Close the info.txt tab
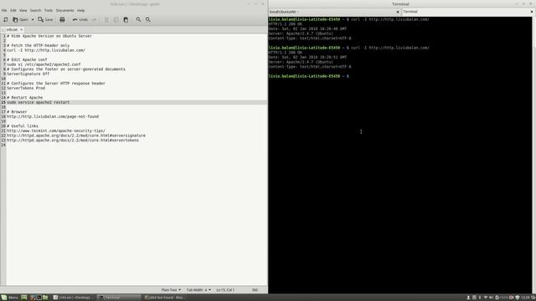Viewport: 536px width, 301px height. (x=21, y=30)
